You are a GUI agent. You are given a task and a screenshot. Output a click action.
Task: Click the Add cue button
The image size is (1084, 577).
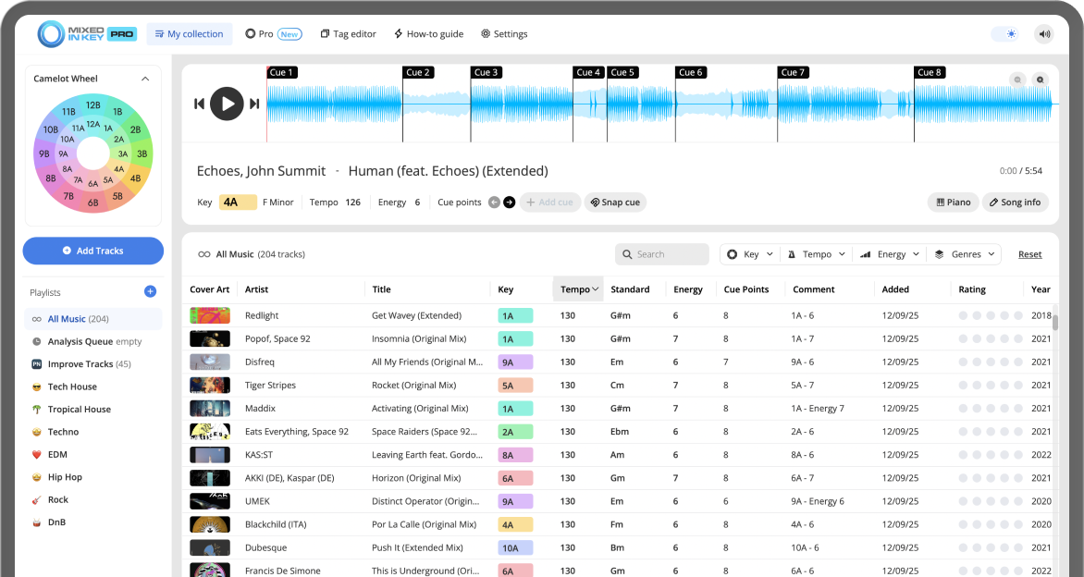pos(550,203)
